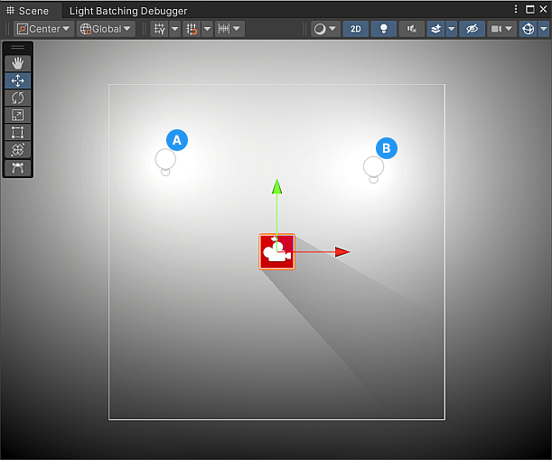Select the Rotate tool

(18, 98)
